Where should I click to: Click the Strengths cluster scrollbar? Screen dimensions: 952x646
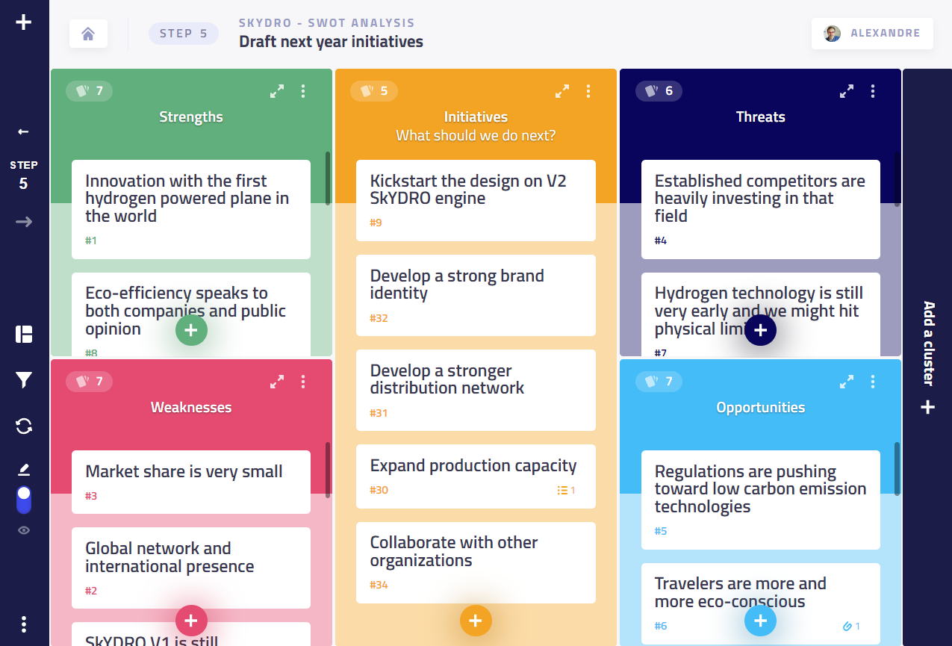(x=328, y=178)
